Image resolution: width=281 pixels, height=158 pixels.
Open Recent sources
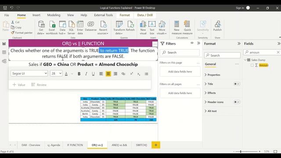point(103,27)
